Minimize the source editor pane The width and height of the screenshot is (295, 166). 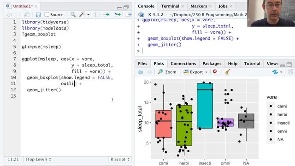point(119,8)
